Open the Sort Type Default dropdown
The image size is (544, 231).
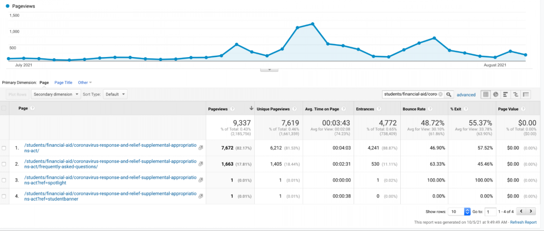pyautogui.click(x=115, y=94)
